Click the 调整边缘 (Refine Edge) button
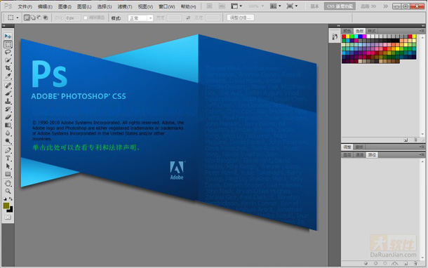This screenshot has width=428, height=268. click(241, 18)
